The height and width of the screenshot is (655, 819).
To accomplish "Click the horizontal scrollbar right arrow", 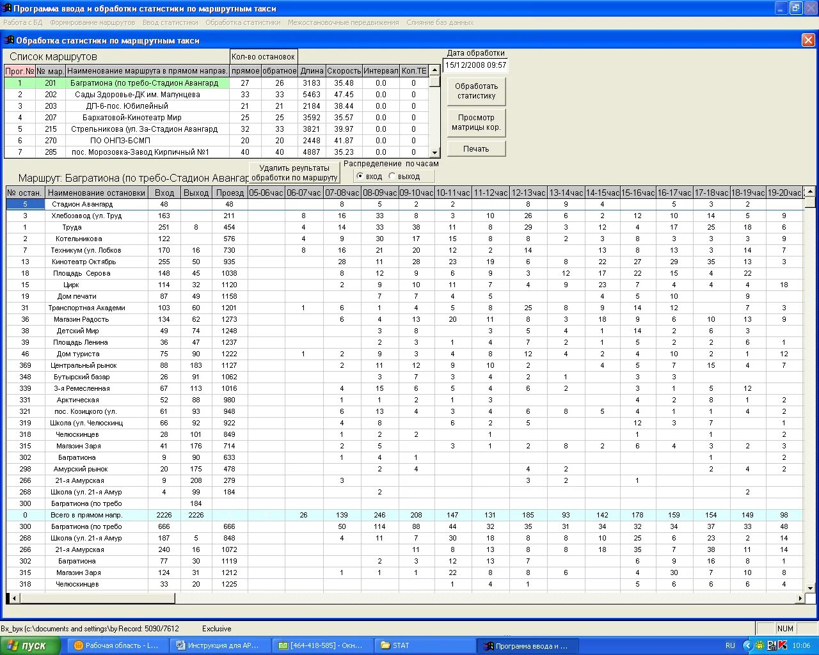I will click(x=800, y=599).
